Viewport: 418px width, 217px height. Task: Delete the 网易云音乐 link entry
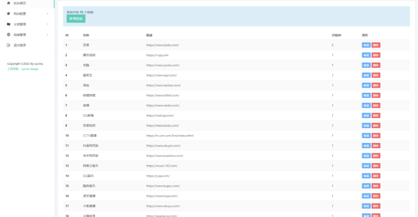coord(376,166)
